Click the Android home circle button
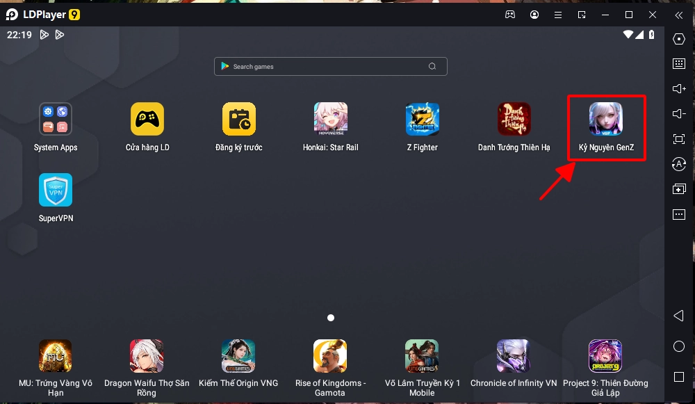Image resolution: width=695 pixels, height=404 pixels. click(x=679, y=346)
